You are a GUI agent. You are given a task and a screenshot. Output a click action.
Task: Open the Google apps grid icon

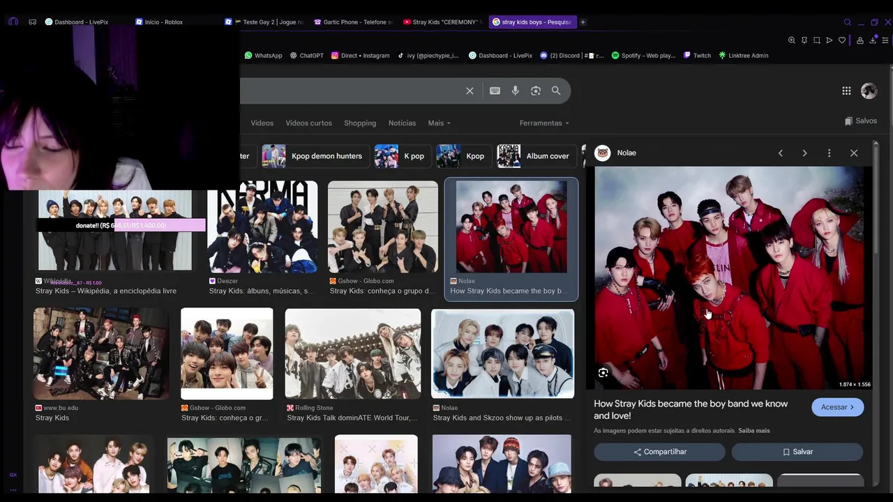[x=846, y=91]
